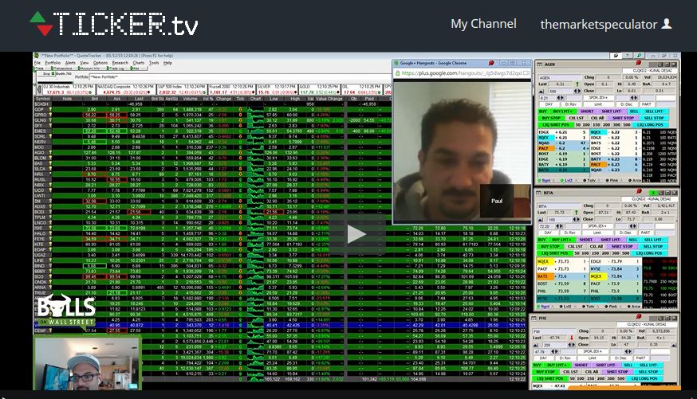The width and height of the screenshot is (697, 399).
Task: Open the Alerts menu
Action: (70, 63)
